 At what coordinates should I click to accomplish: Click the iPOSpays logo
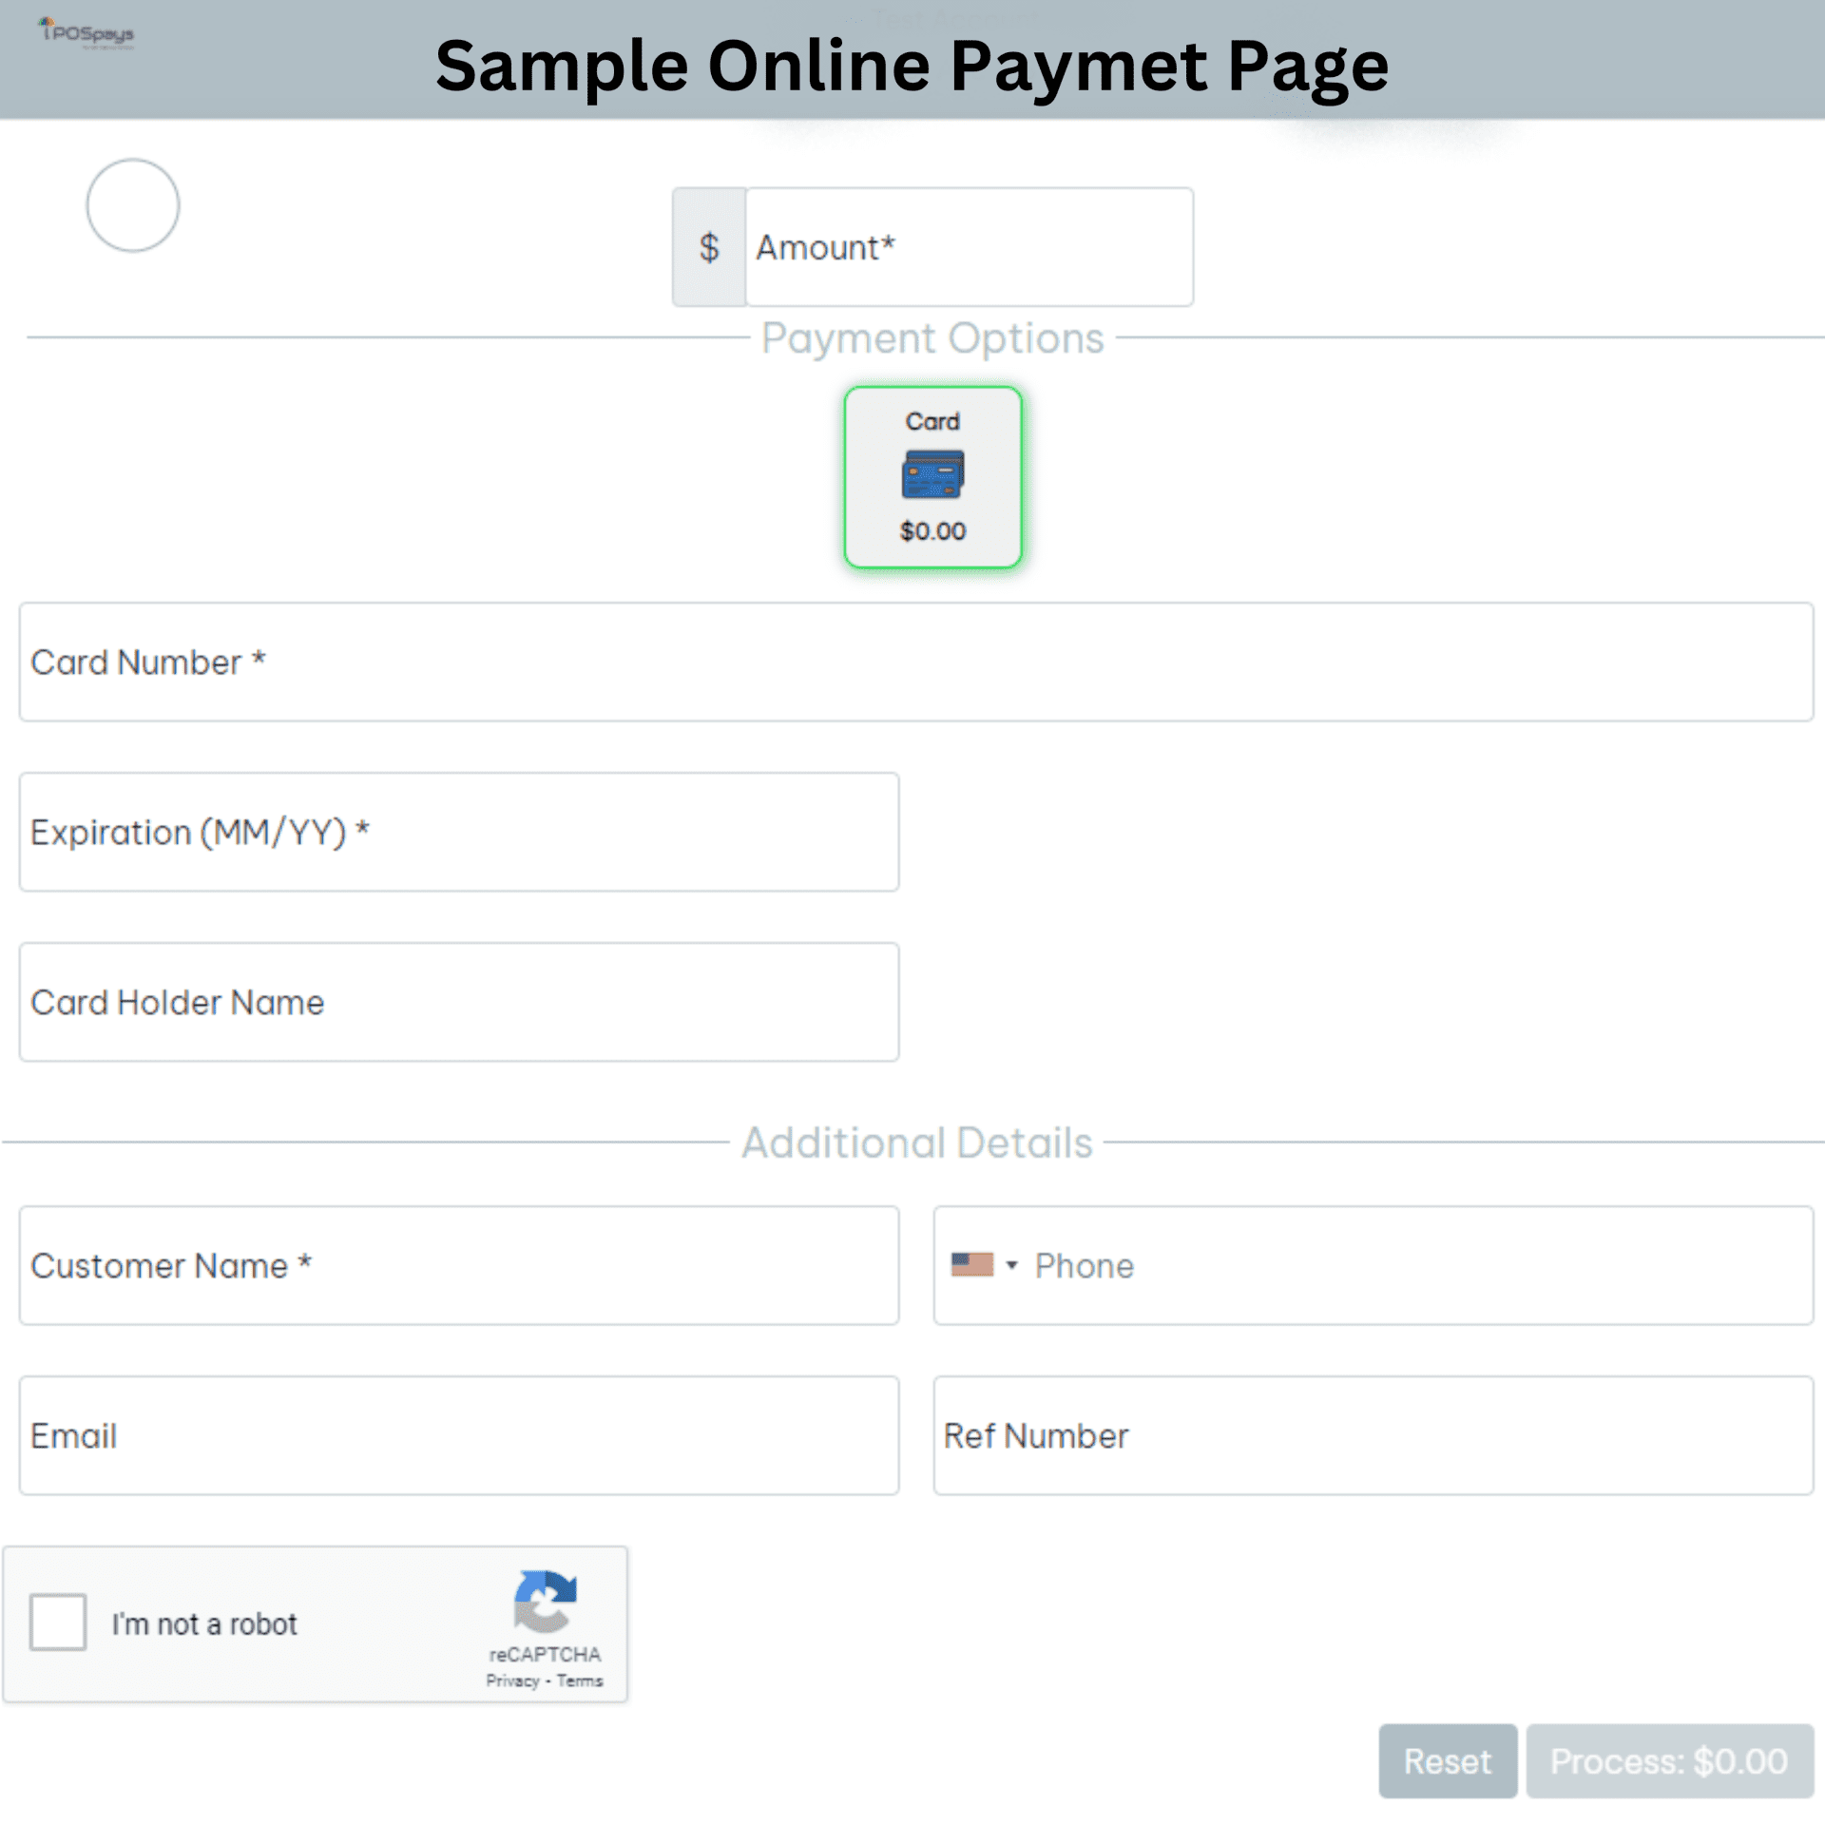coord(87,32)
